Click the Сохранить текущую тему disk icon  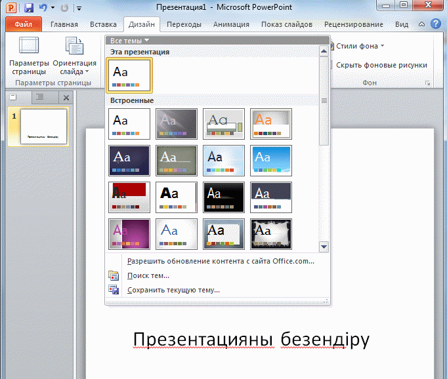click(x=114, y=290)
